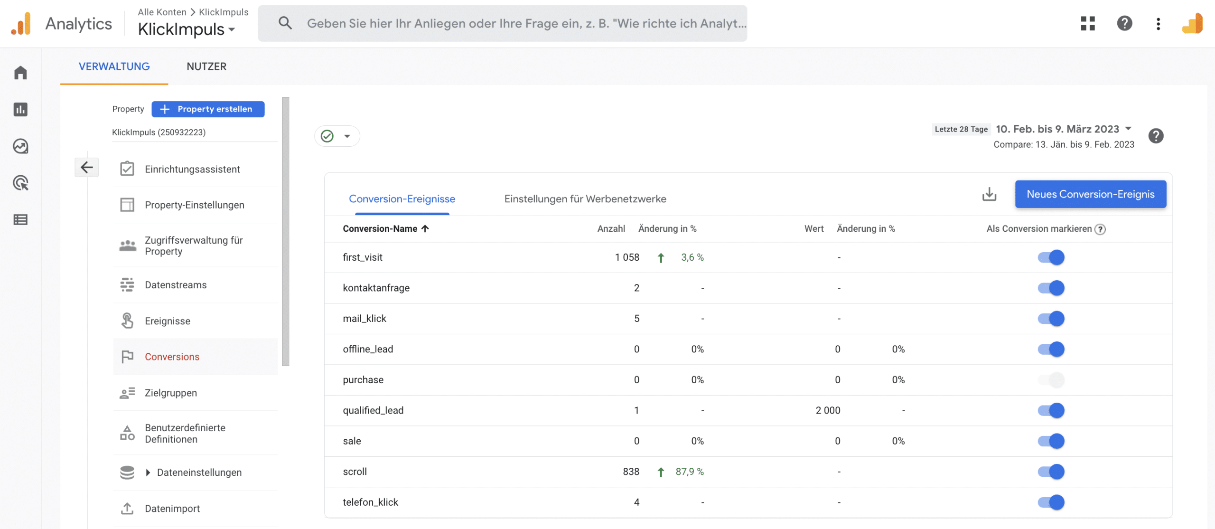Open the Home icon in left sidebar
Image resolution: width=1215 pixels, height=529 pixels.
point(20,73)
